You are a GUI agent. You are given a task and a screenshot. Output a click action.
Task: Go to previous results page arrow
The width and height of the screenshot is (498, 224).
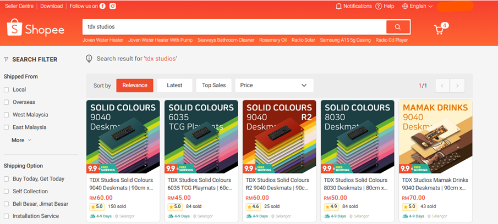pyautogui.click(x=442, y=86)
